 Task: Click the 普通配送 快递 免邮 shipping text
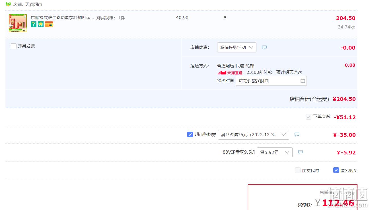pyautogui.click(x=236, y=66)
